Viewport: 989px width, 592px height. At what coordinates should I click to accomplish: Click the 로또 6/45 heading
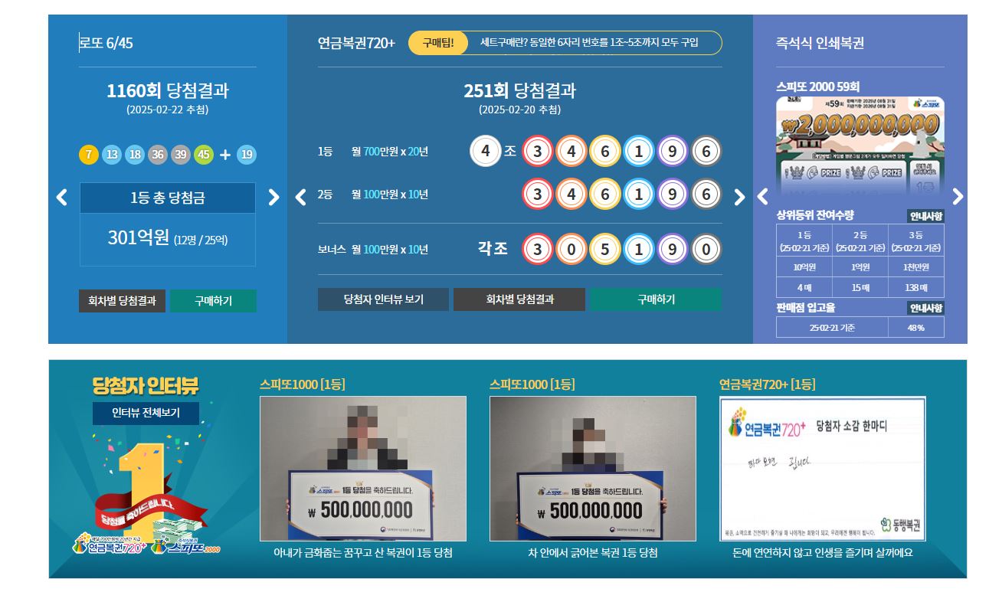[106, 43]
